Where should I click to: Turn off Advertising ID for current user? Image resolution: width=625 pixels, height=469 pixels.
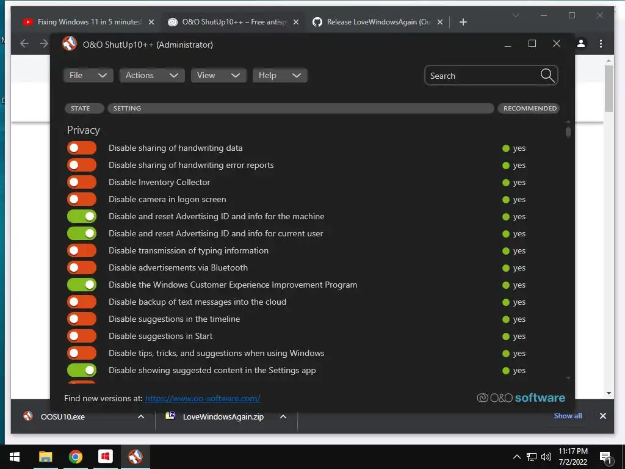click(x=82, y=234)
